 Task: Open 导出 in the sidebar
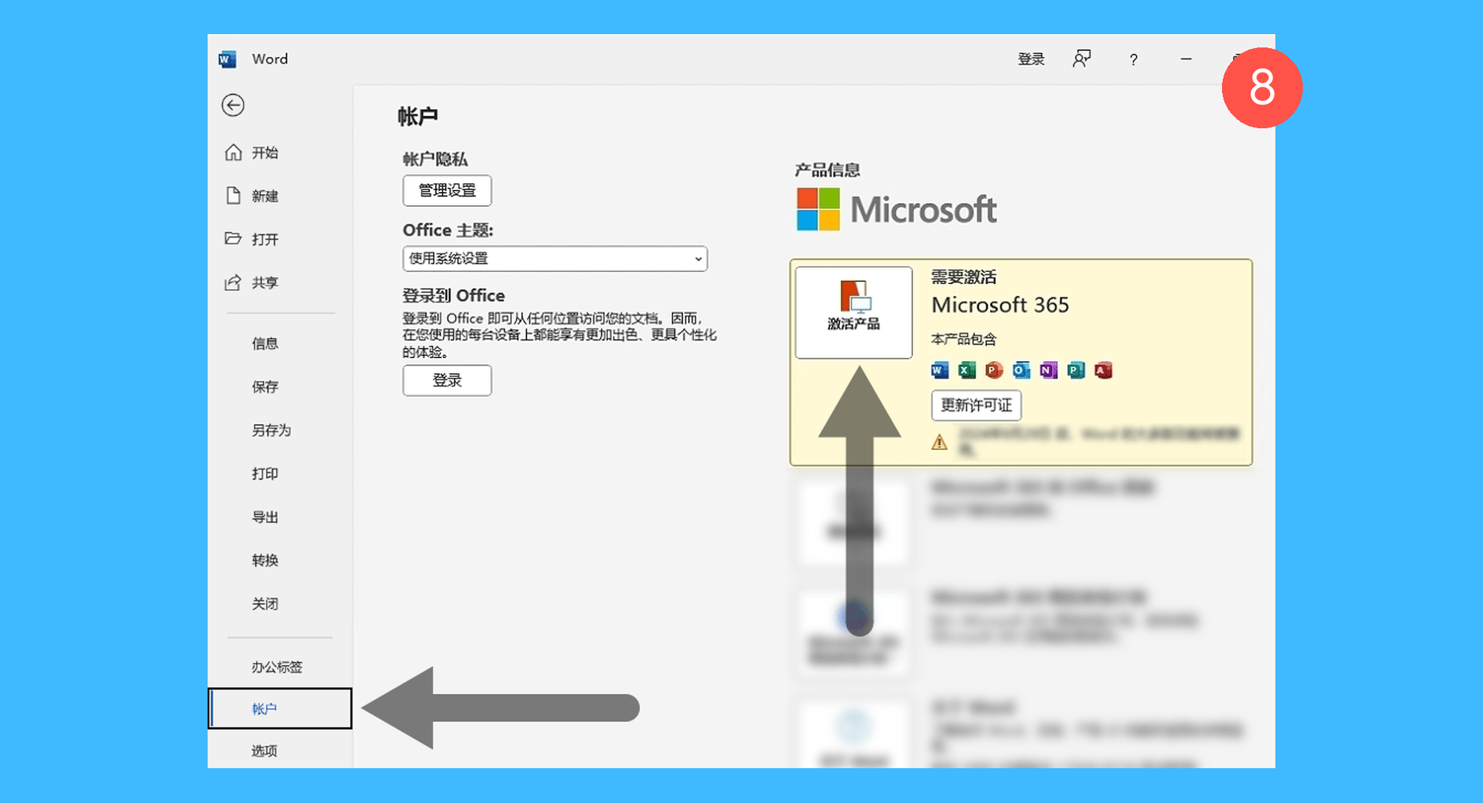tap(265, 517)
